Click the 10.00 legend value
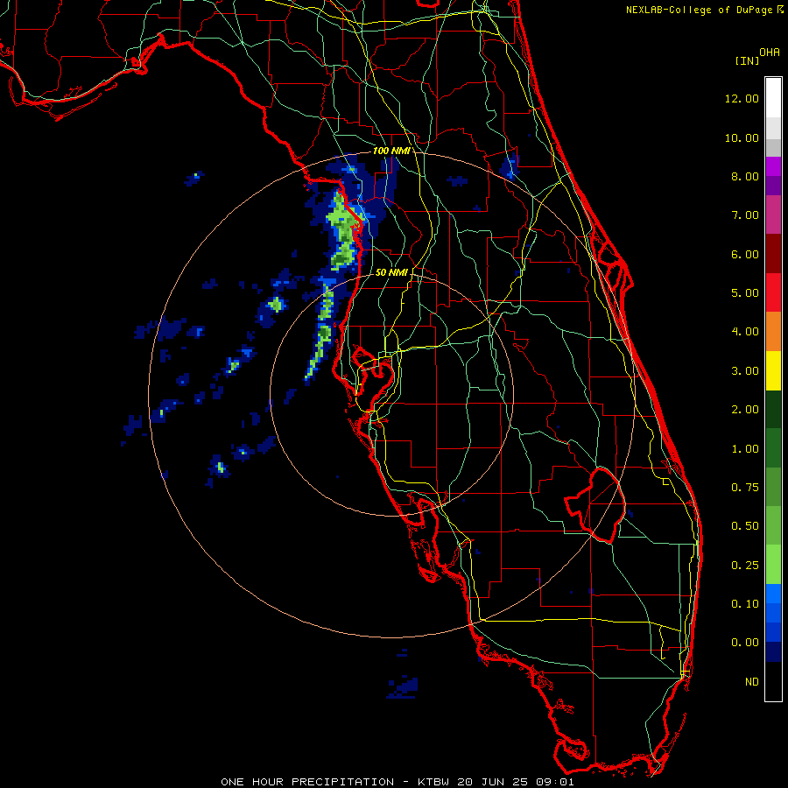Viewport: 788px width, 788px height. (742, 137)
